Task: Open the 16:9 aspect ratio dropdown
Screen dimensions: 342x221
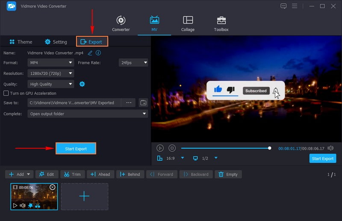Action: click(x=182, y=158)
